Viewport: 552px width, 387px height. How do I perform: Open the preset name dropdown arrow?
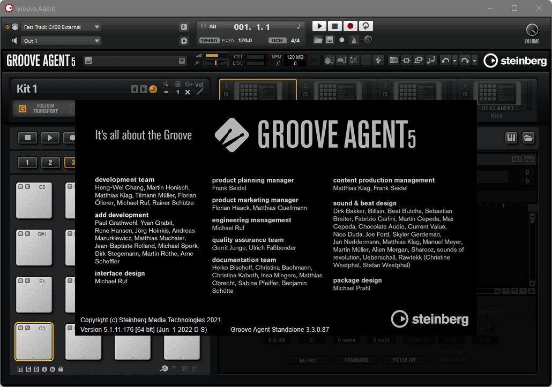182,61
